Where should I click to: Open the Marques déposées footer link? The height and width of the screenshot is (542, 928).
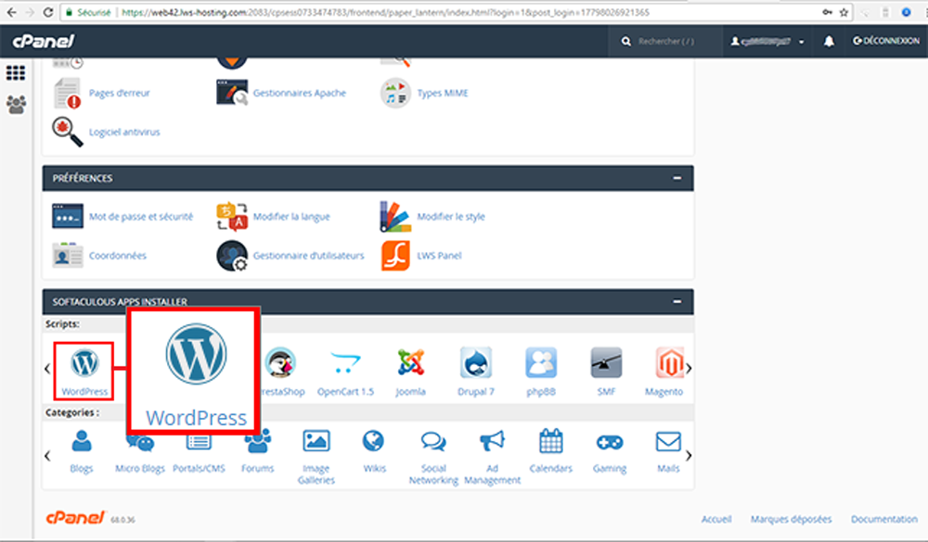(792, 519)
